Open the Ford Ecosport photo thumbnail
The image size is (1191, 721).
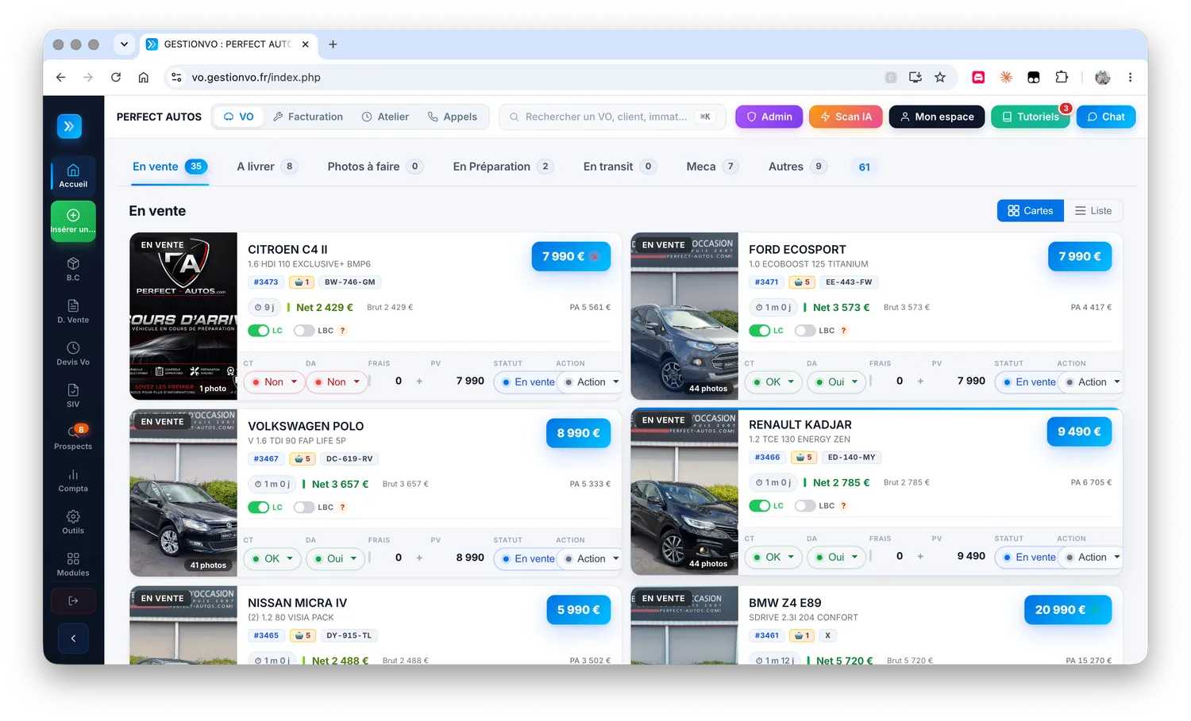(x=684, y=316)
